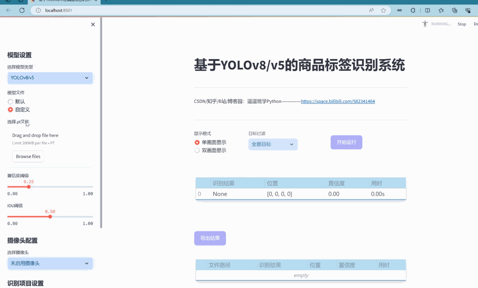
Task: Close the sidebar with the X icon
Action: coord(93,25)
